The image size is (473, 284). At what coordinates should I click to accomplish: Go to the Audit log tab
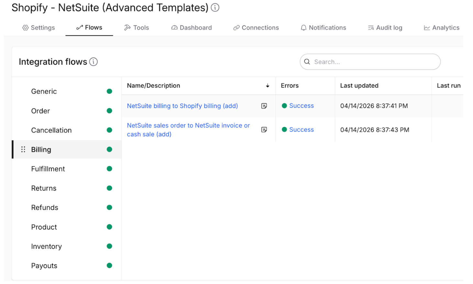(x=385, y=28)
